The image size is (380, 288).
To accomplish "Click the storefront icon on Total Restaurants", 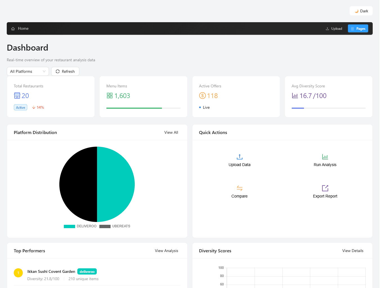I will click(17, 96).
